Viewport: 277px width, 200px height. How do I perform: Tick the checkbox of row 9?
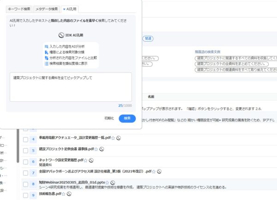point(25,195)
